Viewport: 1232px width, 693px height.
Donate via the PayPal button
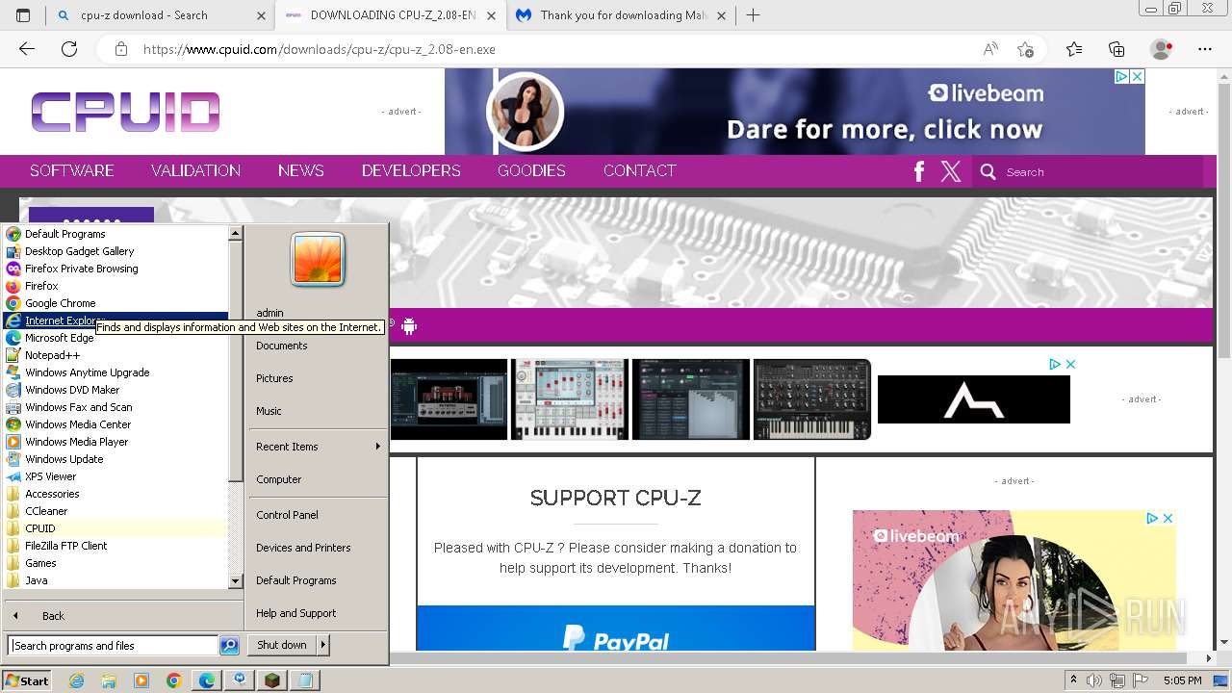tap(616, 629)
